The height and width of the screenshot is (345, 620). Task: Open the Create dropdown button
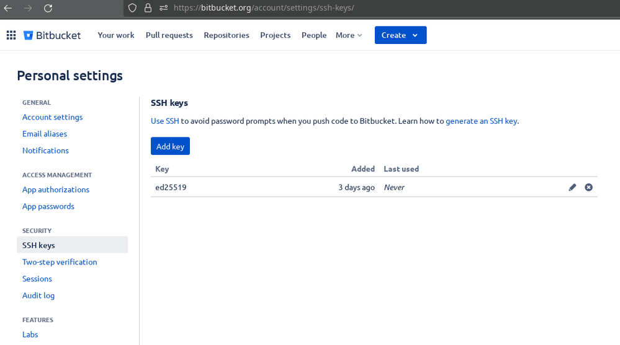(x=400, y=35)
